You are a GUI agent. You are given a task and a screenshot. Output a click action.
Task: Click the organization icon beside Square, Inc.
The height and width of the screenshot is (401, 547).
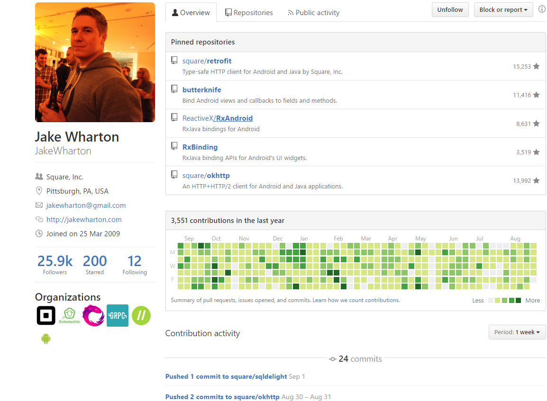[x=39, y=176]
